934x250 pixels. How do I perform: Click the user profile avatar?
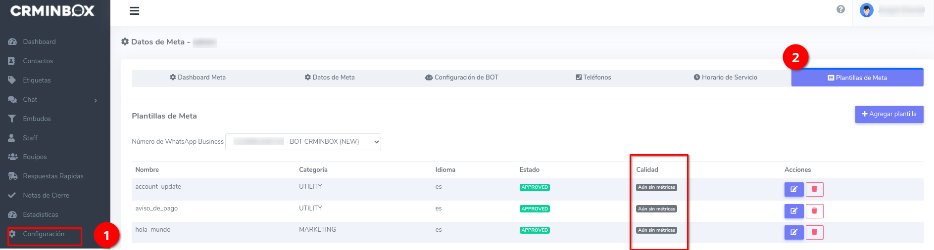click(x=866, y=10)
